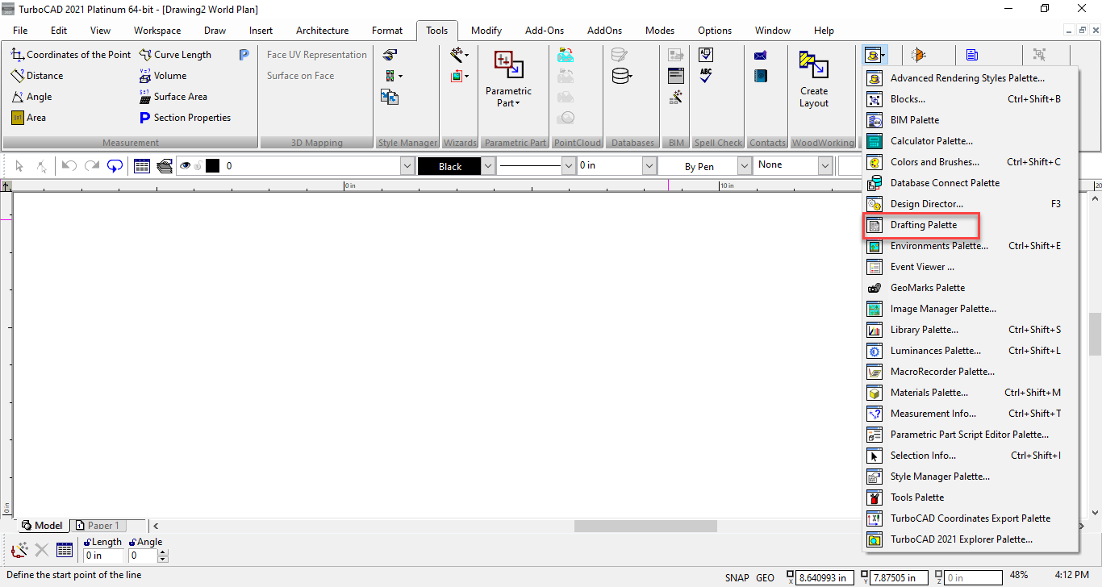1102x587 pixels.
Task: Toggle layer visibility eye icon
Action: coord(186,166)
